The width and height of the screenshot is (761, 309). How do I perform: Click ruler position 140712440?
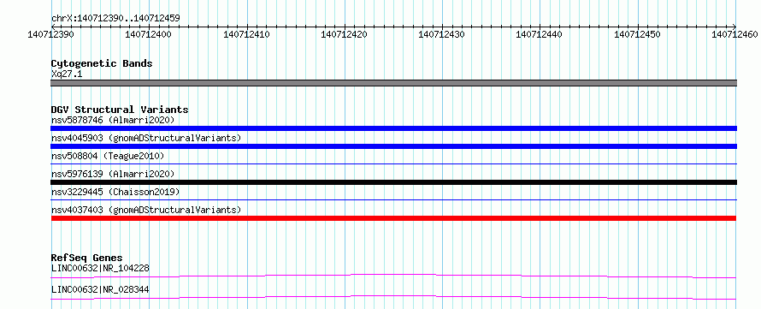540,34
